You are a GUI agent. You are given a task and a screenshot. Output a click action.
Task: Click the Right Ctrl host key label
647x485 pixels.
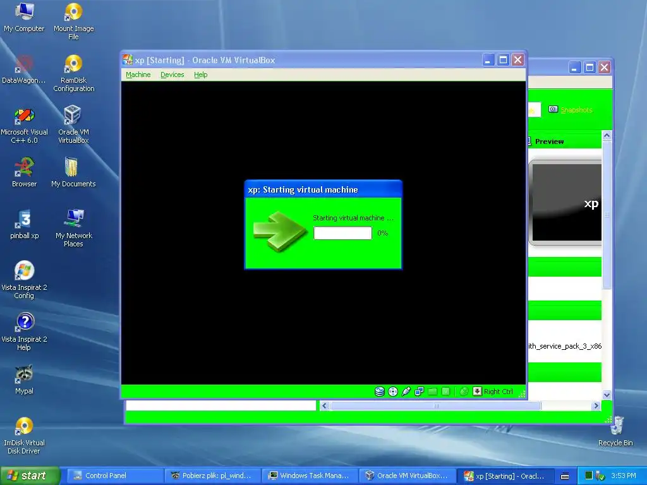[498, 392]
